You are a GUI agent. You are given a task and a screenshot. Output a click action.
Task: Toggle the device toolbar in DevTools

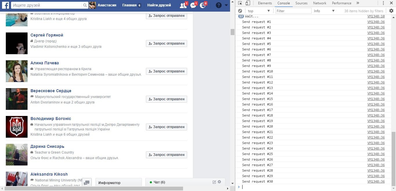[x=248, y=3]
